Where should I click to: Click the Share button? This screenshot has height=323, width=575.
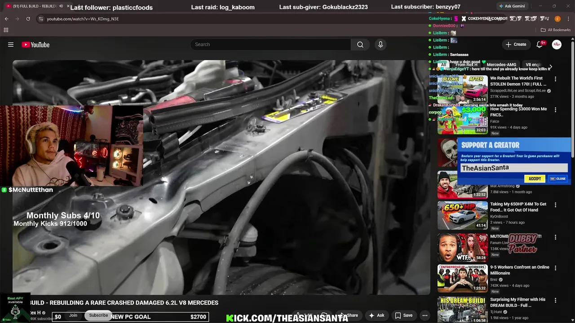coord(348,315)
